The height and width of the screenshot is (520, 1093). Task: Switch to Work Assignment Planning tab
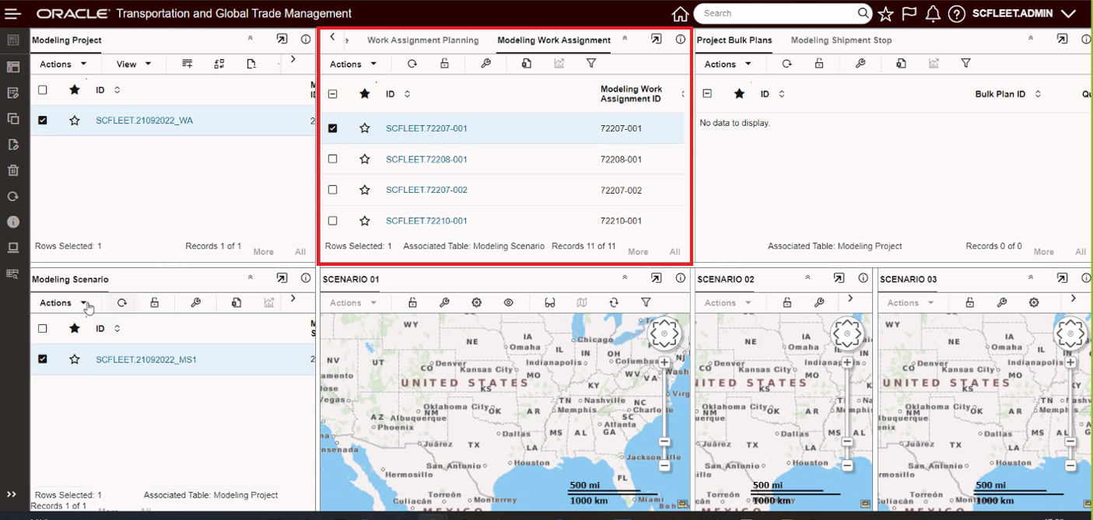click(423, 40)
